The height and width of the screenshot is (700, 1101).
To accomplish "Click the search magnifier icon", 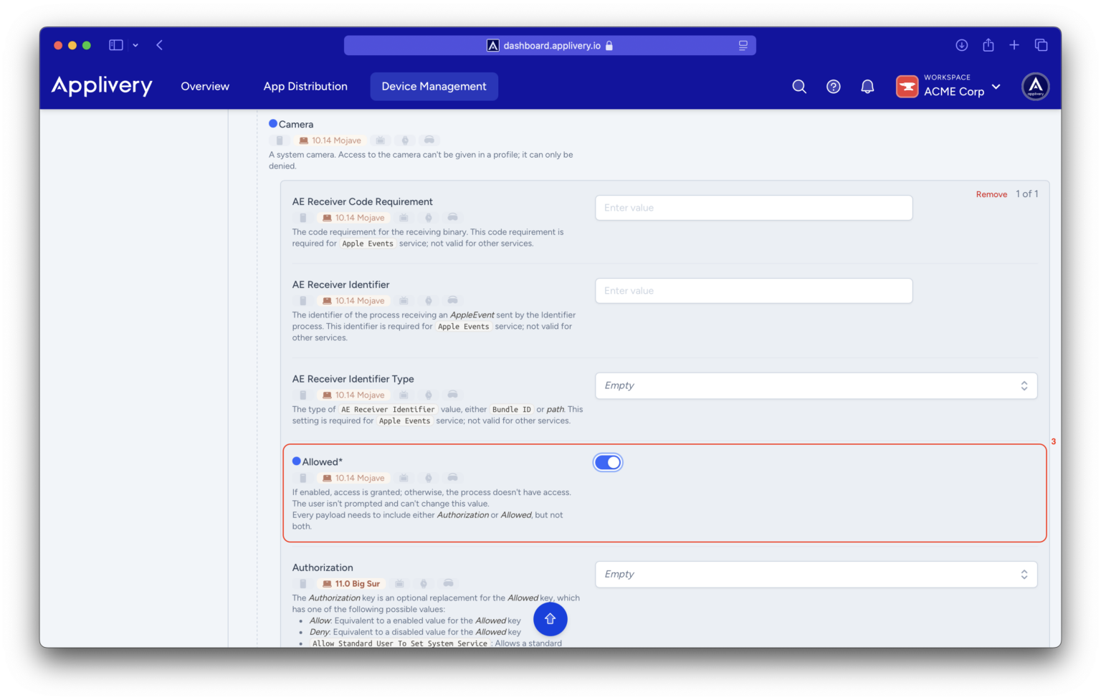I will [799, 87].
